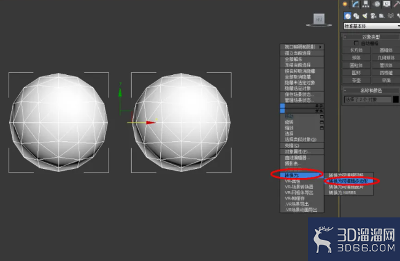This screenshot has height=261, width=400.
Task: Expand the 转换为 submenu
Action: click(302, 175)
